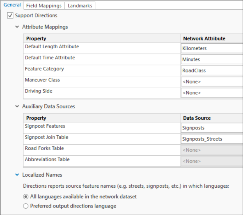Open the Driving Side attribute dropdown
Viewport: 243px width, 215px height.
(212, 93)
